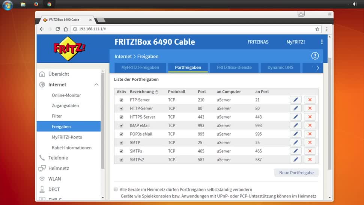
Task: Edit the HTTP-Server entry with pencil icon
Action: click(x=296, y=109)
